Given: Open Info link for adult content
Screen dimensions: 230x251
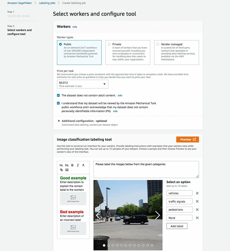Looking at the screenshot, I should click(x=120, y=95).
